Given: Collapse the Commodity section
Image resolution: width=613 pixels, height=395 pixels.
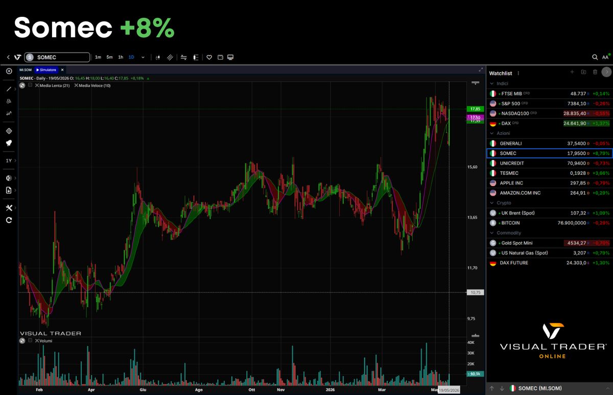Looking at the screenshot, I should click(492, 233).
